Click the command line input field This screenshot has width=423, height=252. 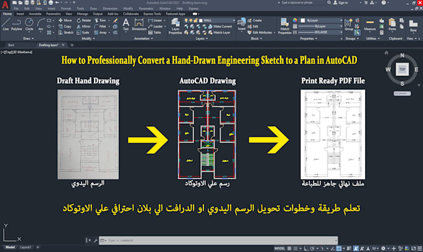point(218,240)
